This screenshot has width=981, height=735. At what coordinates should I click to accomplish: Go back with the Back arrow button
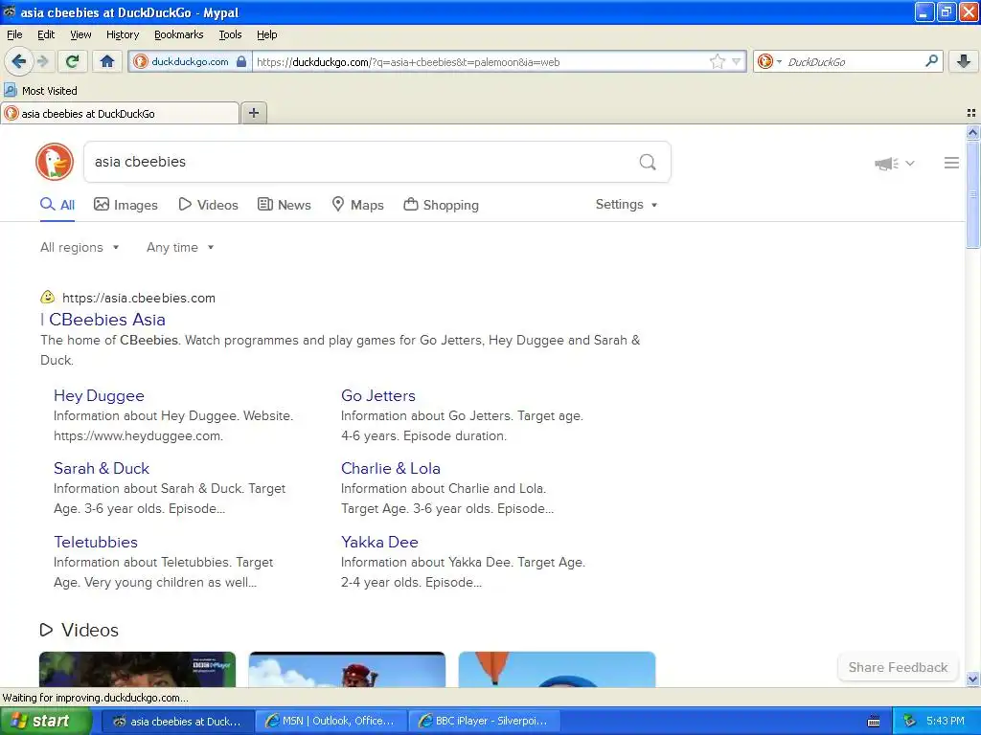pos(18,61)
